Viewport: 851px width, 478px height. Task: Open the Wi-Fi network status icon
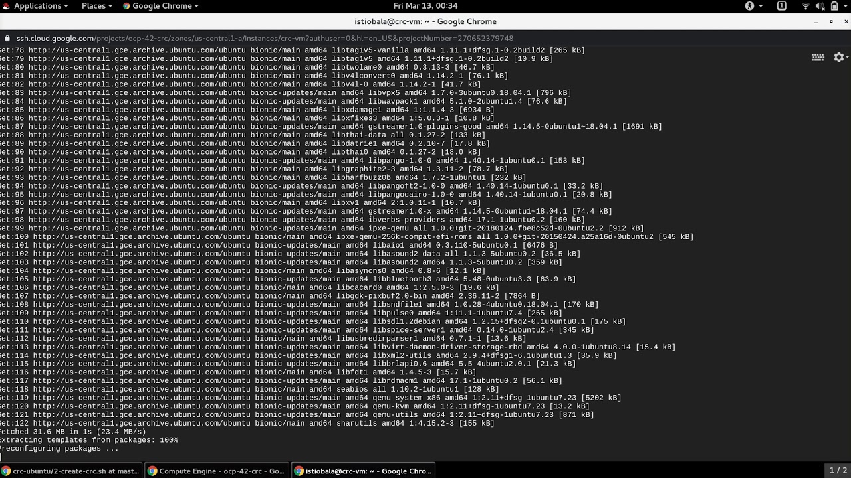point(806,5)
